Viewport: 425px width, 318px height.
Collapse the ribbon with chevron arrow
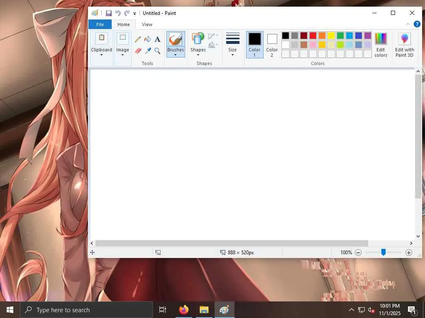click(x=408, y=24)
